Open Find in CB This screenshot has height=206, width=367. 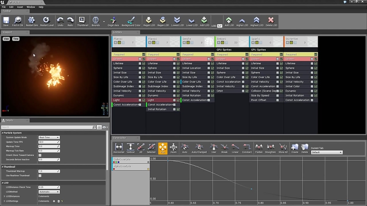tap(18, 21)
